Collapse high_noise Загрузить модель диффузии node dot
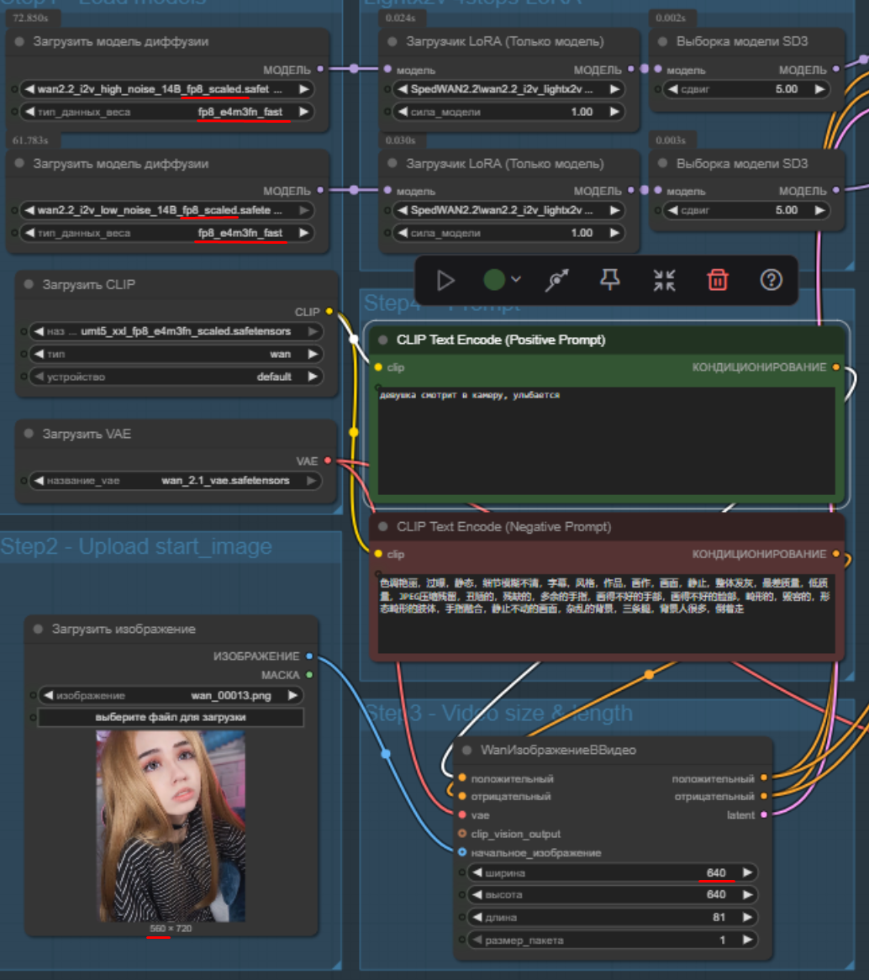Viewport: 869px width, 980px height. (x=19, y=41)
